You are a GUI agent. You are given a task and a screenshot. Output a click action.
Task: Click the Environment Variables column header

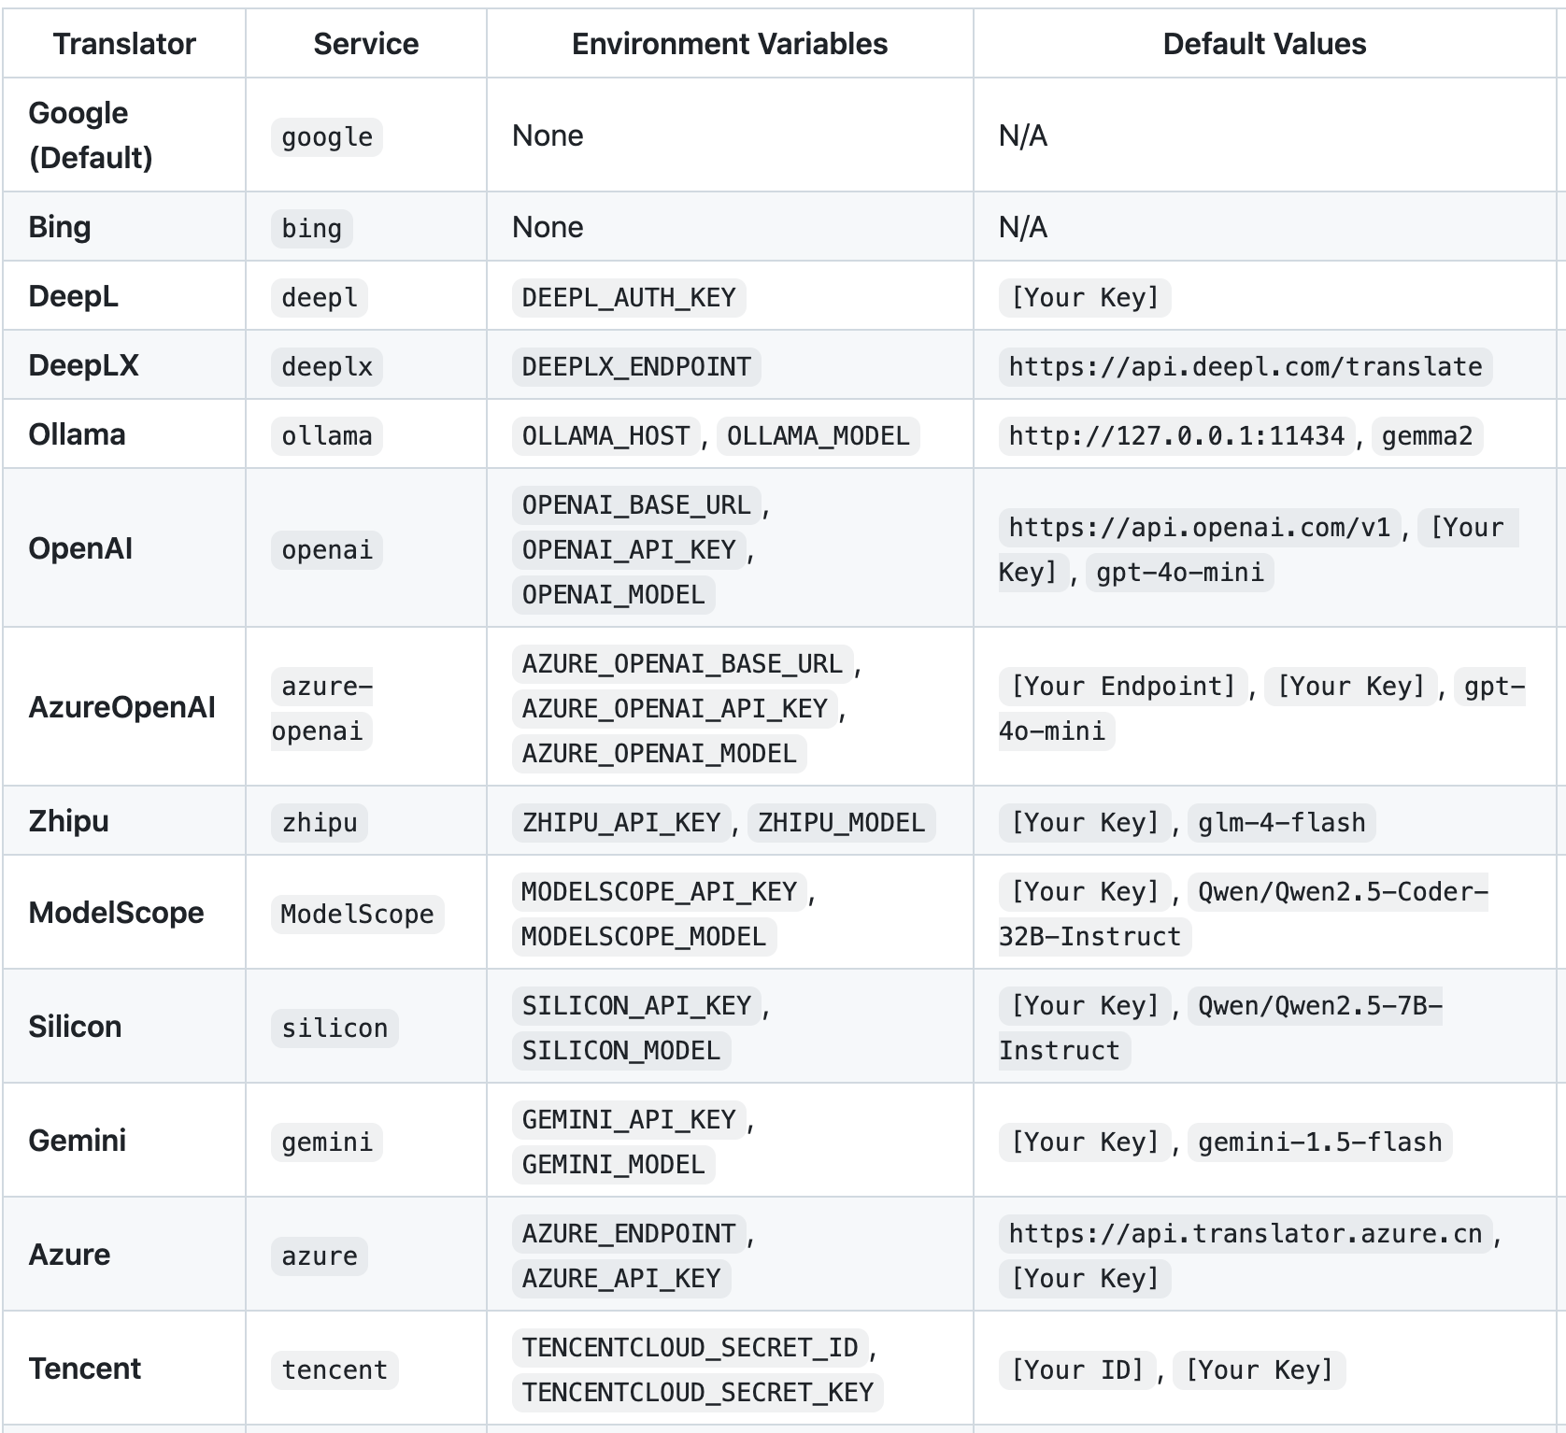pos(729,44)
